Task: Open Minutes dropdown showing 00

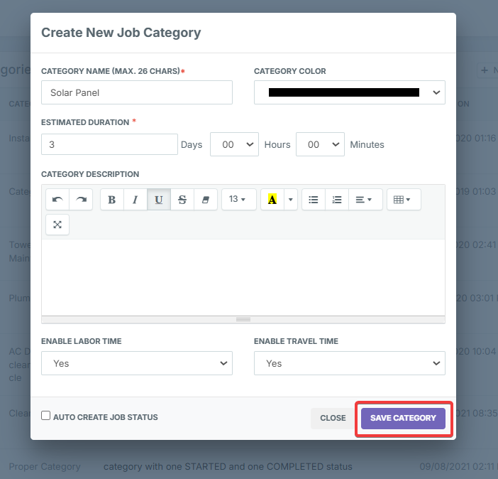Action: 320,144
